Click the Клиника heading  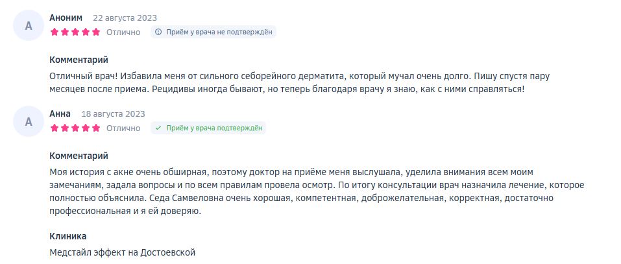click(67, 236)
